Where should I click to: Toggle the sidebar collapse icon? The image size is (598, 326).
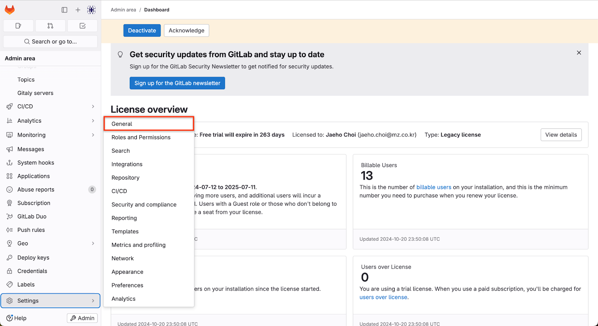tap(64, 10)
